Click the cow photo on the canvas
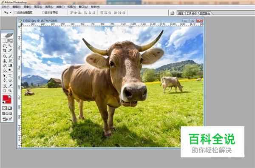 click(x=113, y=87)
